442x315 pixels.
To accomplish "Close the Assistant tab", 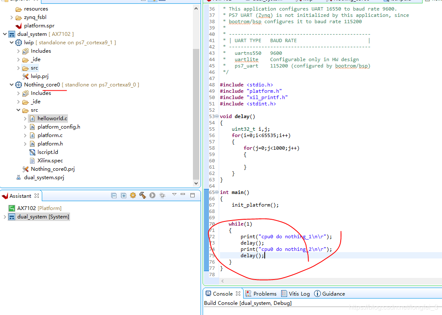I will [37, 196].
